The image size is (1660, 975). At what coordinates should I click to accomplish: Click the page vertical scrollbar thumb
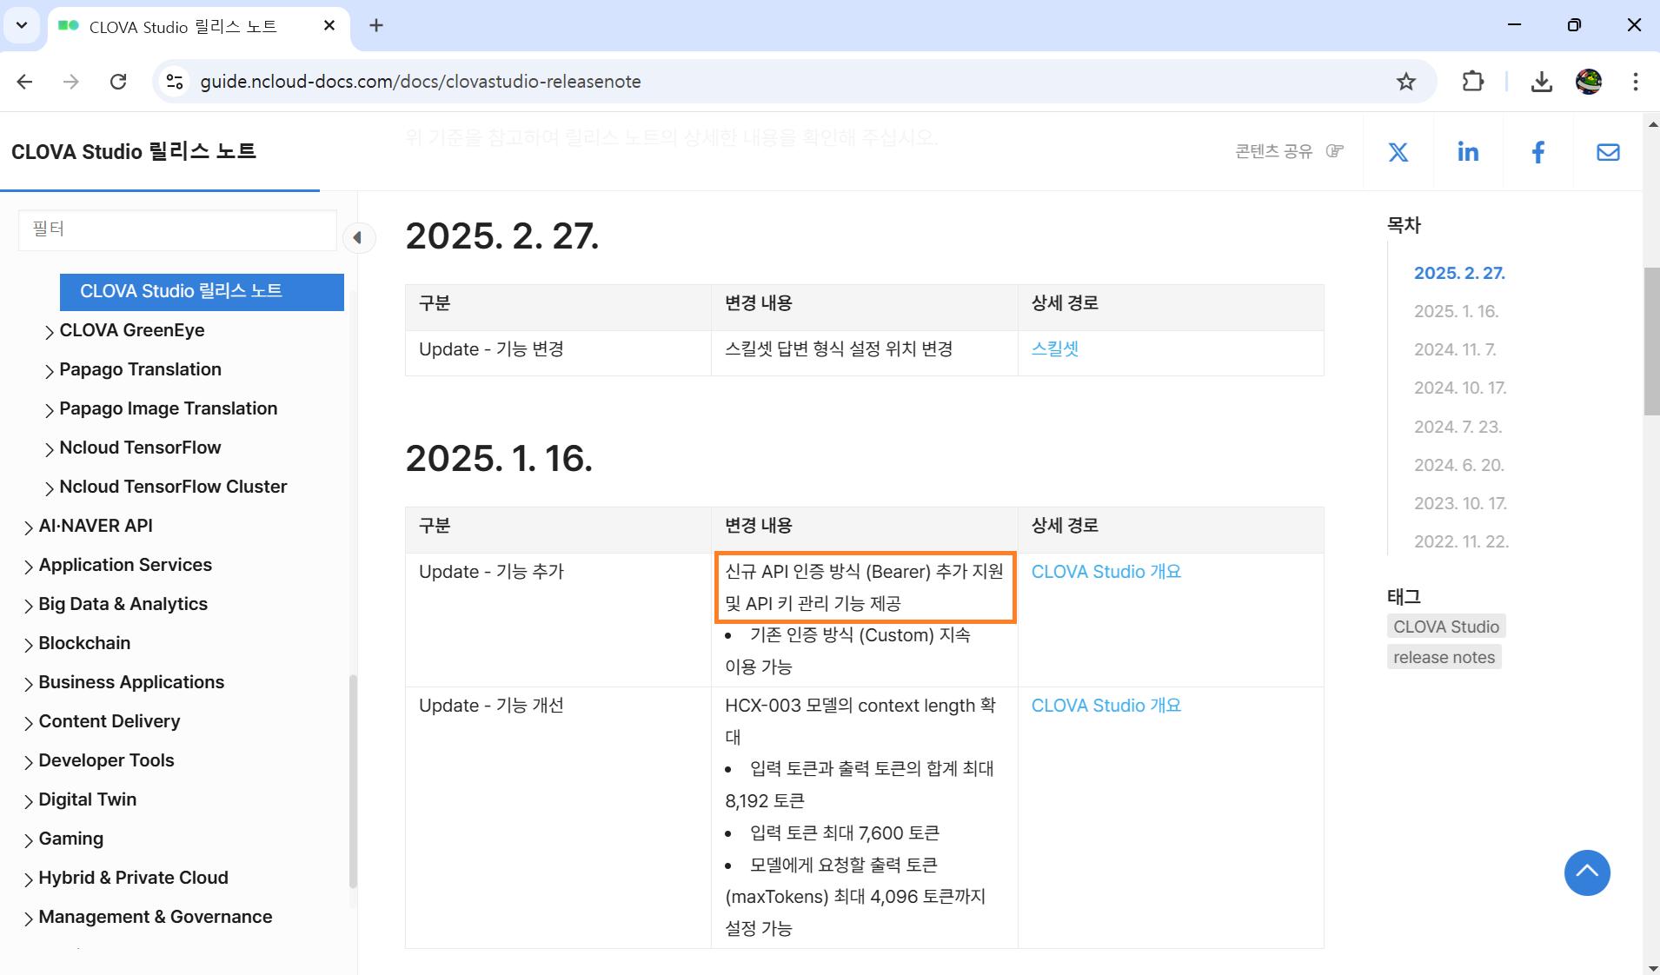pos(1651,342)
